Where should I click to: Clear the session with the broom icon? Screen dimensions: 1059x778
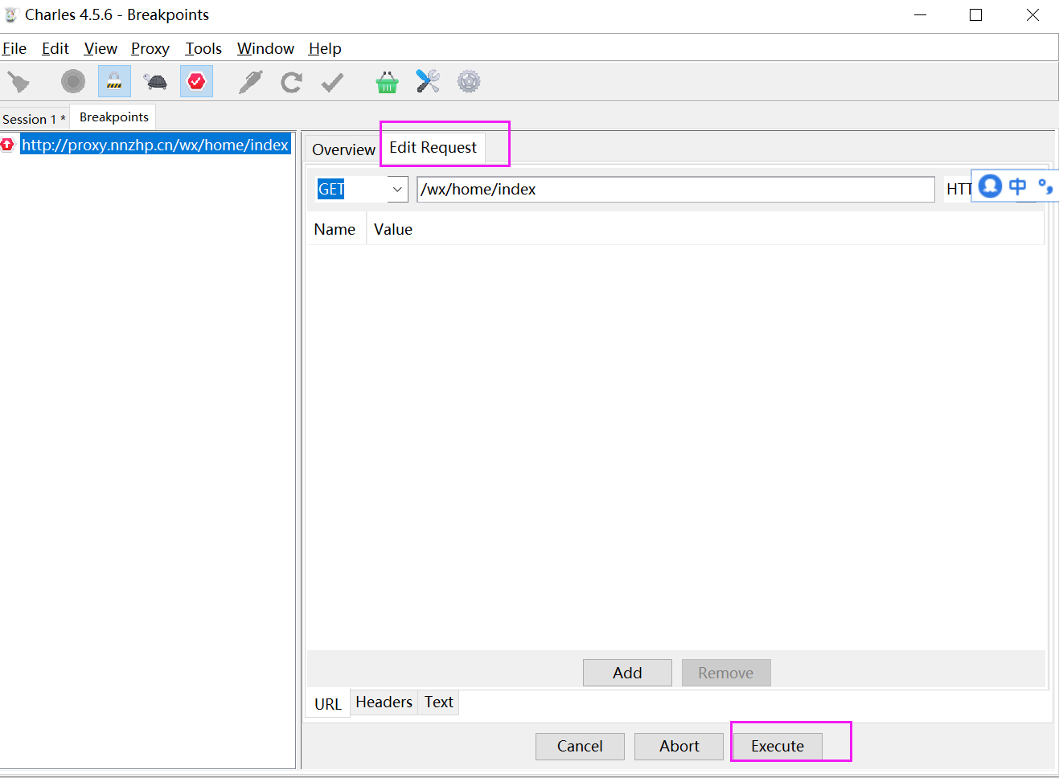tap(18, 82)
